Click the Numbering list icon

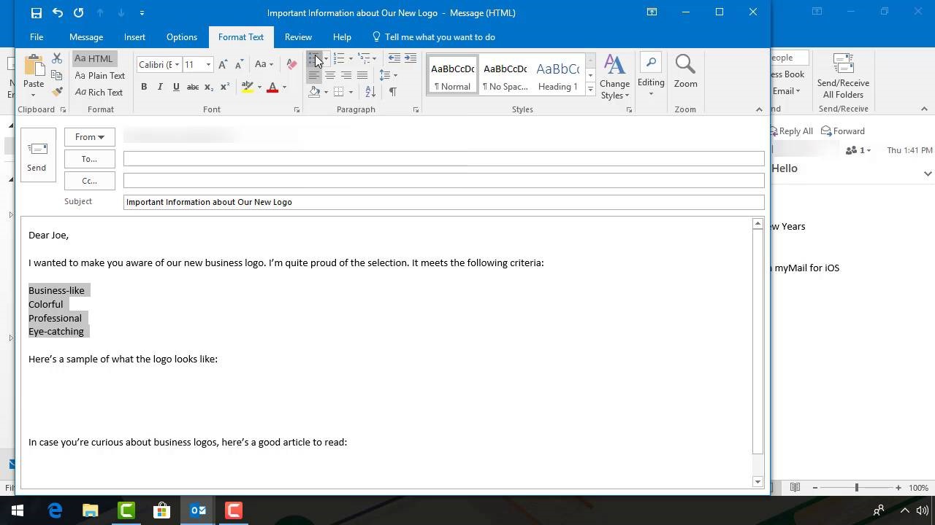click(339, 58)
